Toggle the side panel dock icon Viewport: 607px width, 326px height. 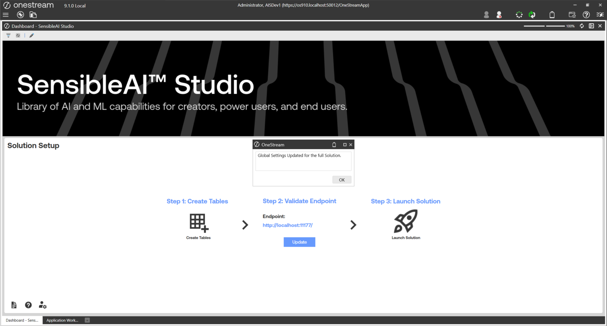[591, 26]
